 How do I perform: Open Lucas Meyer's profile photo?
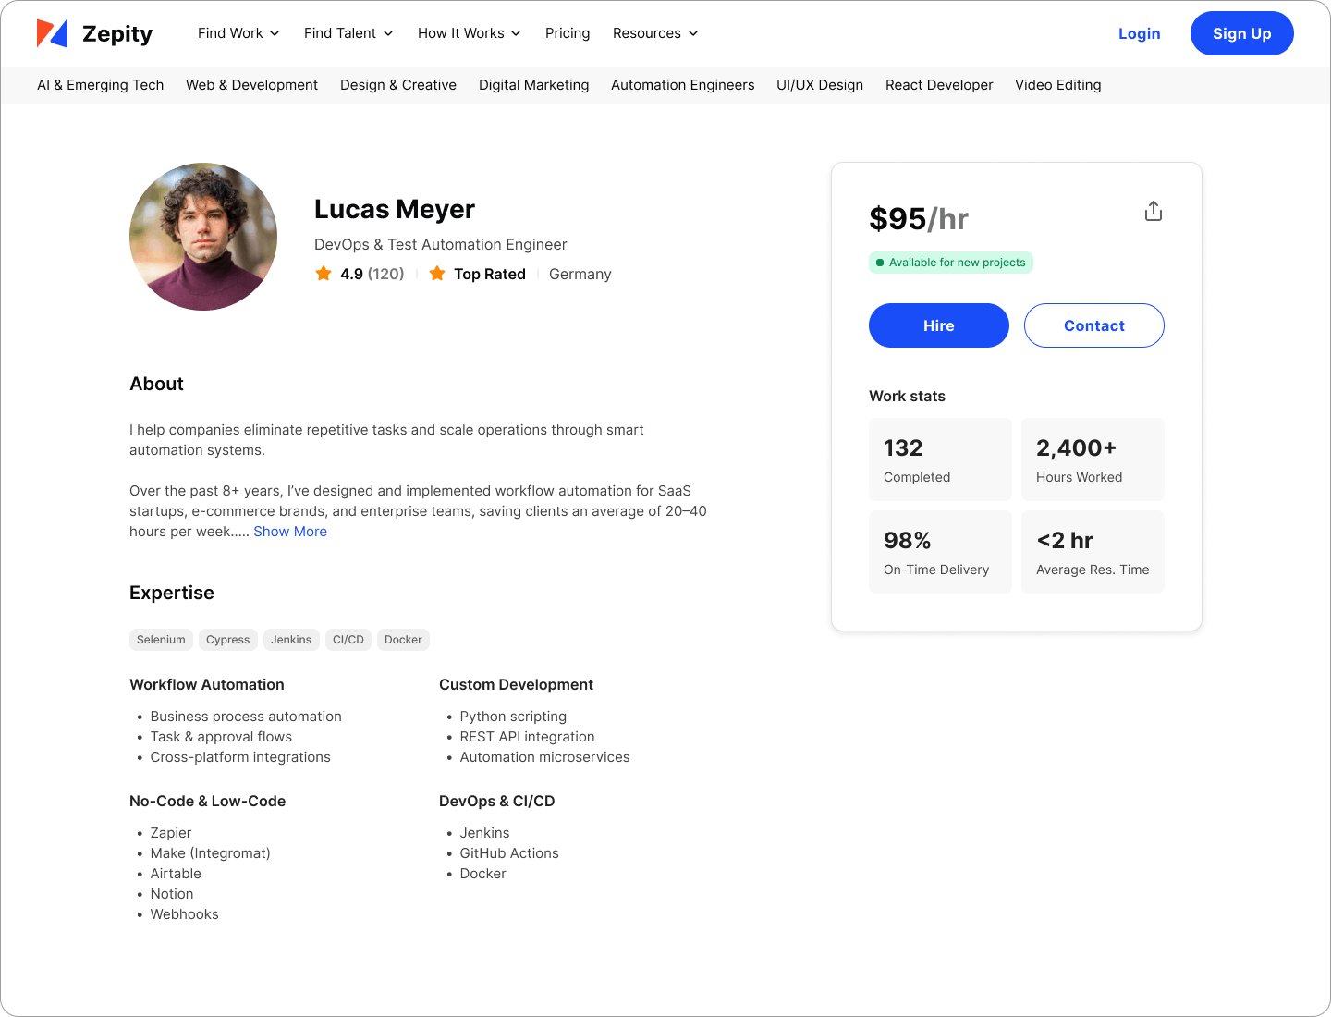tap(203, 237)
